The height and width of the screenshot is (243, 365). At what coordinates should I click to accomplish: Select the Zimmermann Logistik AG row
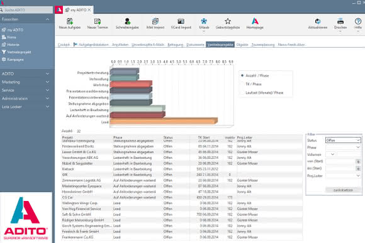pyautogui.click(x=182, y=180)
